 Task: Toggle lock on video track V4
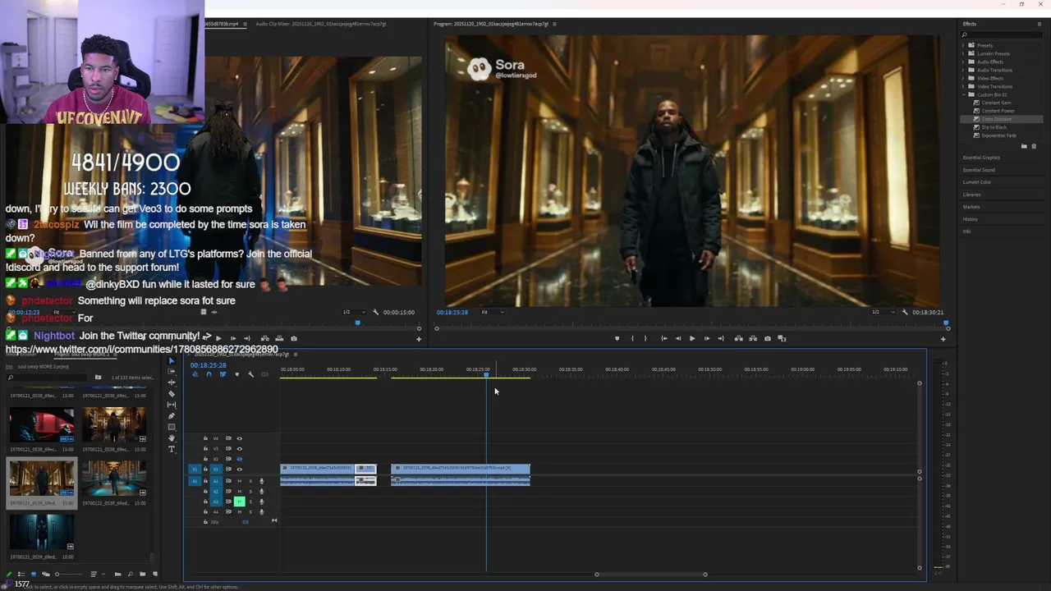(205, 438)
